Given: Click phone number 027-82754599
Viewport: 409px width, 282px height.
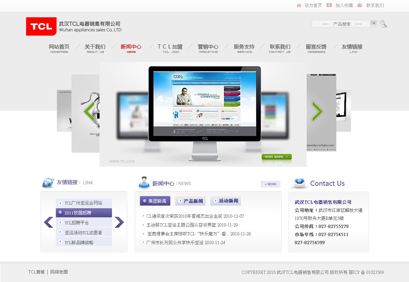Looking at the screenshot, I should [310, 243].
